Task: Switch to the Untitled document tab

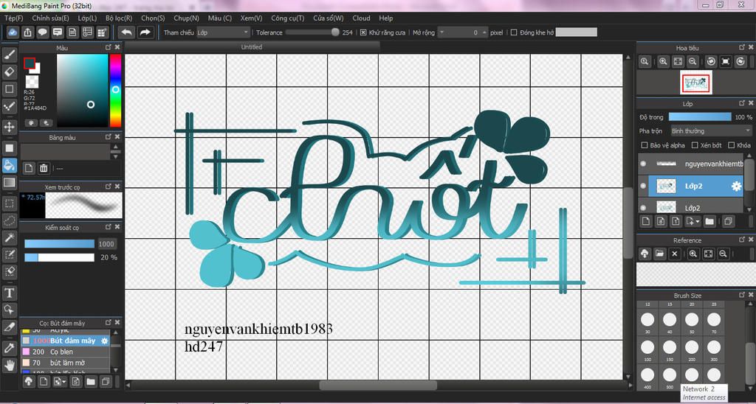Action: point(252,46)
